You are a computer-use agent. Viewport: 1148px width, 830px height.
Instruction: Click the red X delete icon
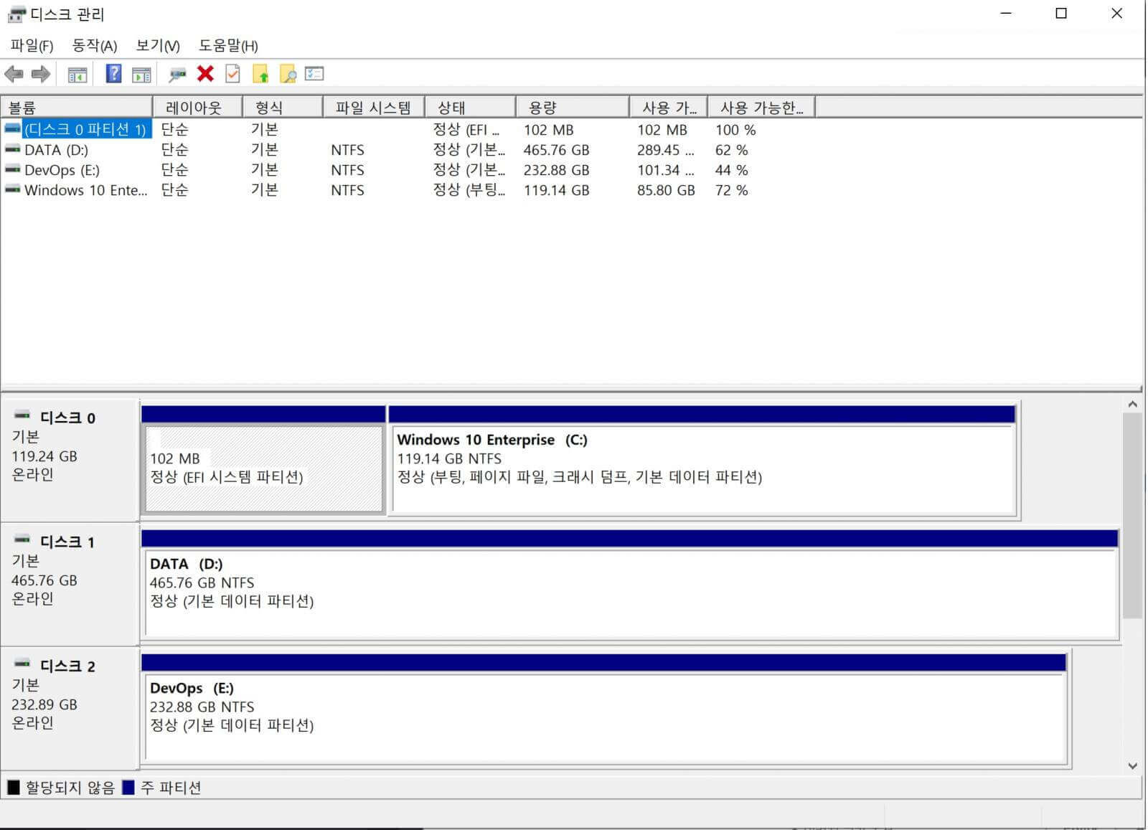click(205, 73)
